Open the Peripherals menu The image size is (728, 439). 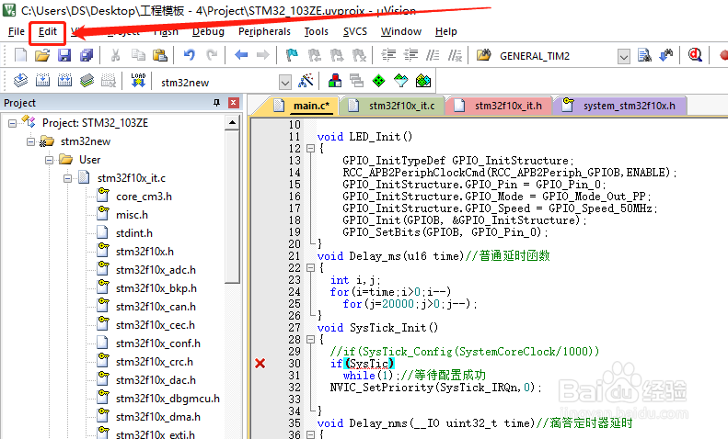click(264, 31)
